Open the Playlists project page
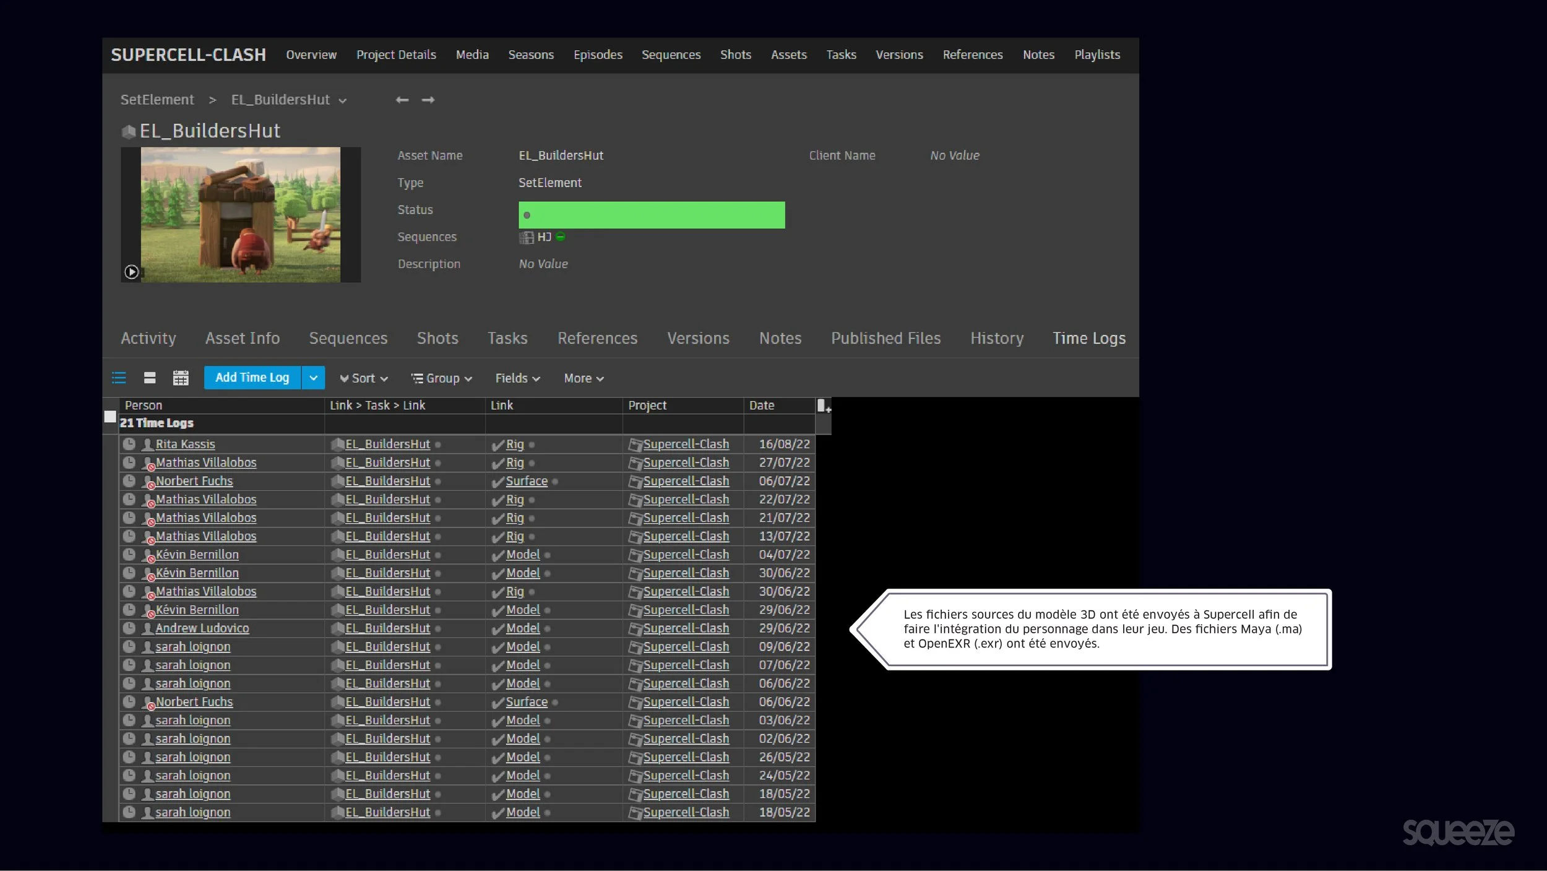The image size is (1547, 871). click(x=1097, y=54)
